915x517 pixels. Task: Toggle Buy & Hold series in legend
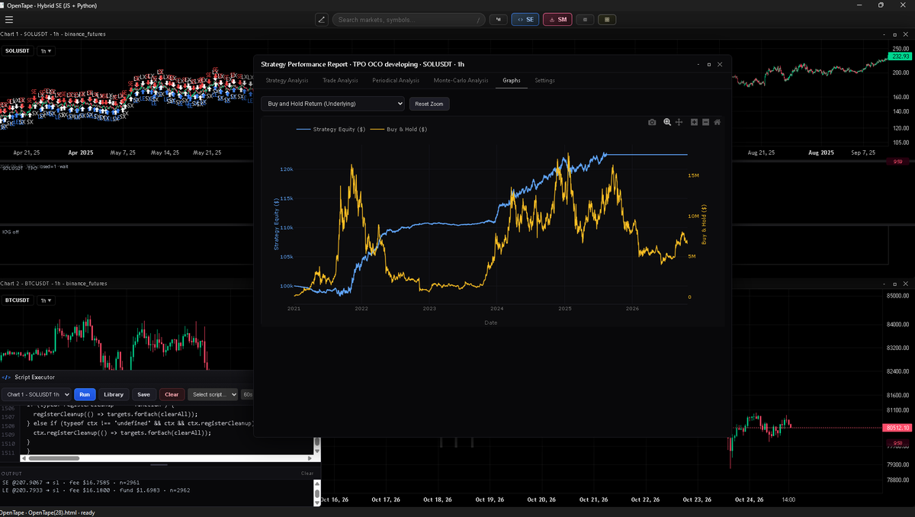coord(398,130)
